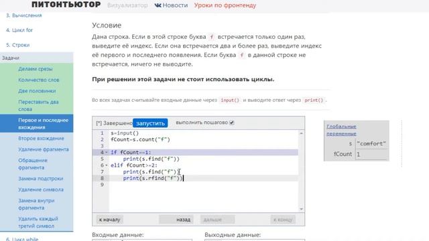Screen dimensions: 429x241
Task: Open the task Замена внутри фрагмента
Action: pyautogui.click(x=36, y=204)
